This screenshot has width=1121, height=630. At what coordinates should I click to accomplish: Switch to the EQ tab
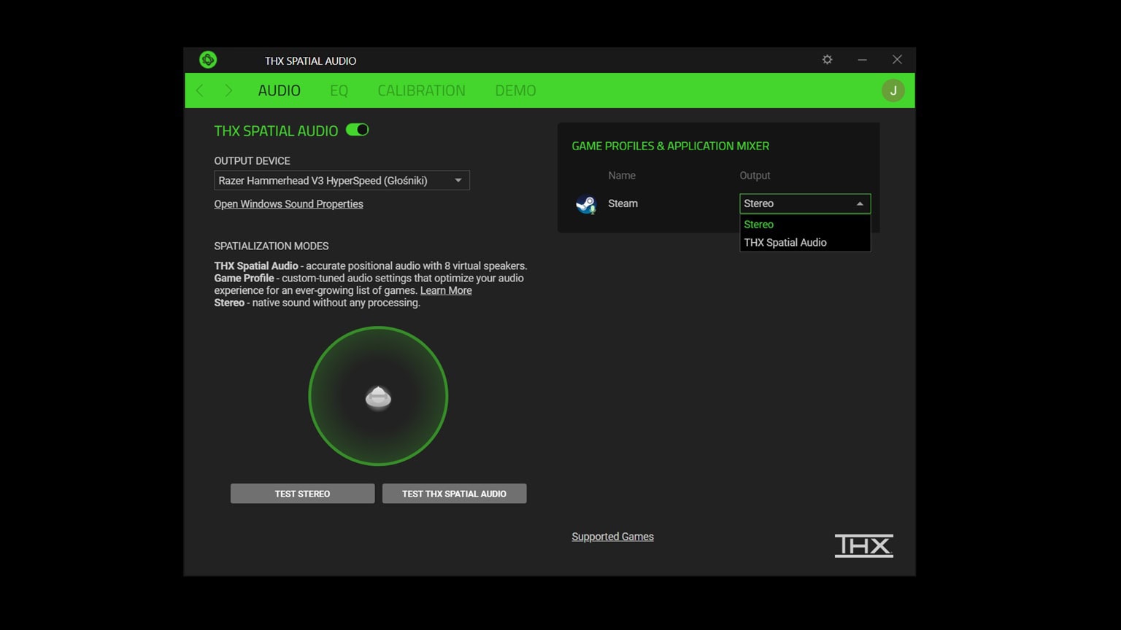pyautogui.click(x=339, y=90)
